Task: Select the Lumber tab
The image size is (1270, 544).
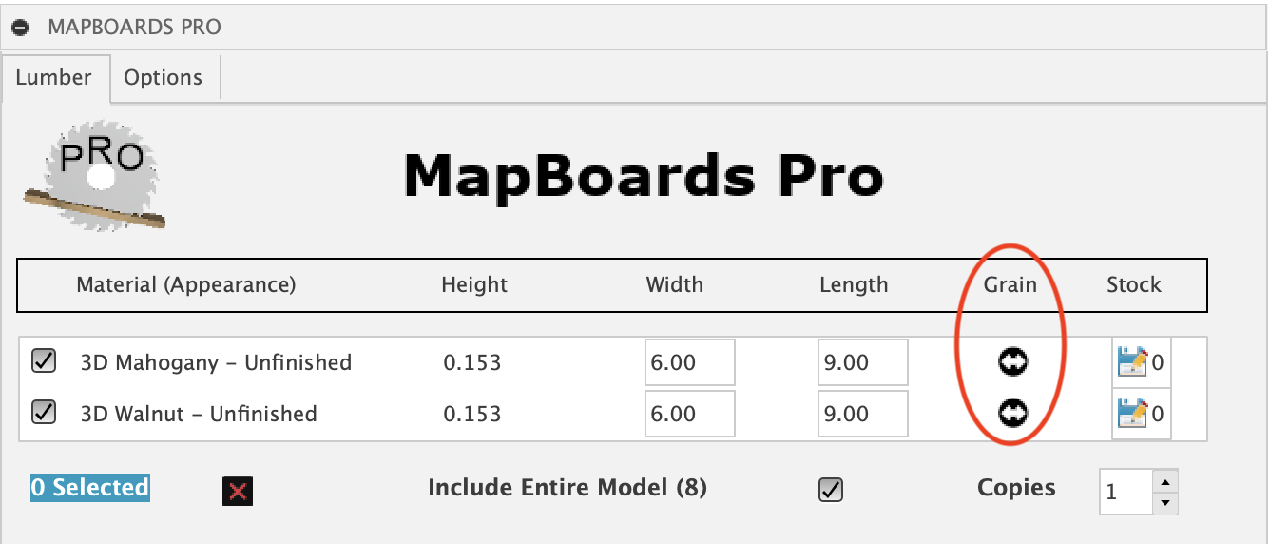Action: pos(54,78)
